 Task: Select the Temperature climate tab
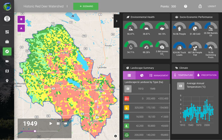183,75
